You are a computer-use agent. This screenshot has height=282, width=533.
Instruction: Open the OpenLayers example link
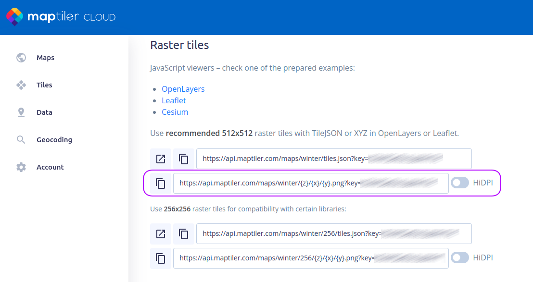pyautogui.click(x=183, y=89)
